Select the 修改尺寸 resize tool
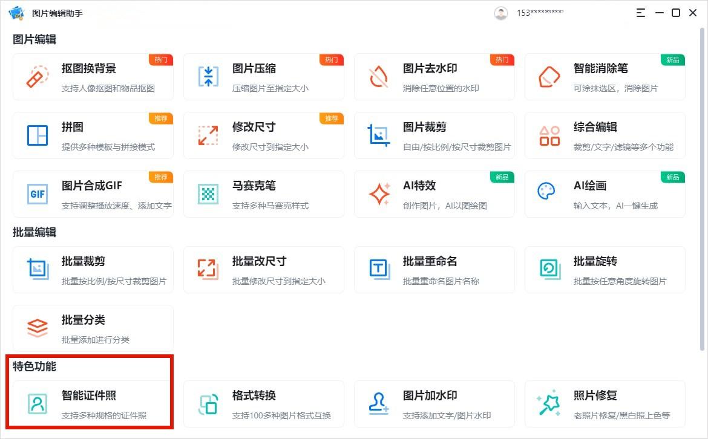Viewport: 708px width, 439px height. pos(263,135)
